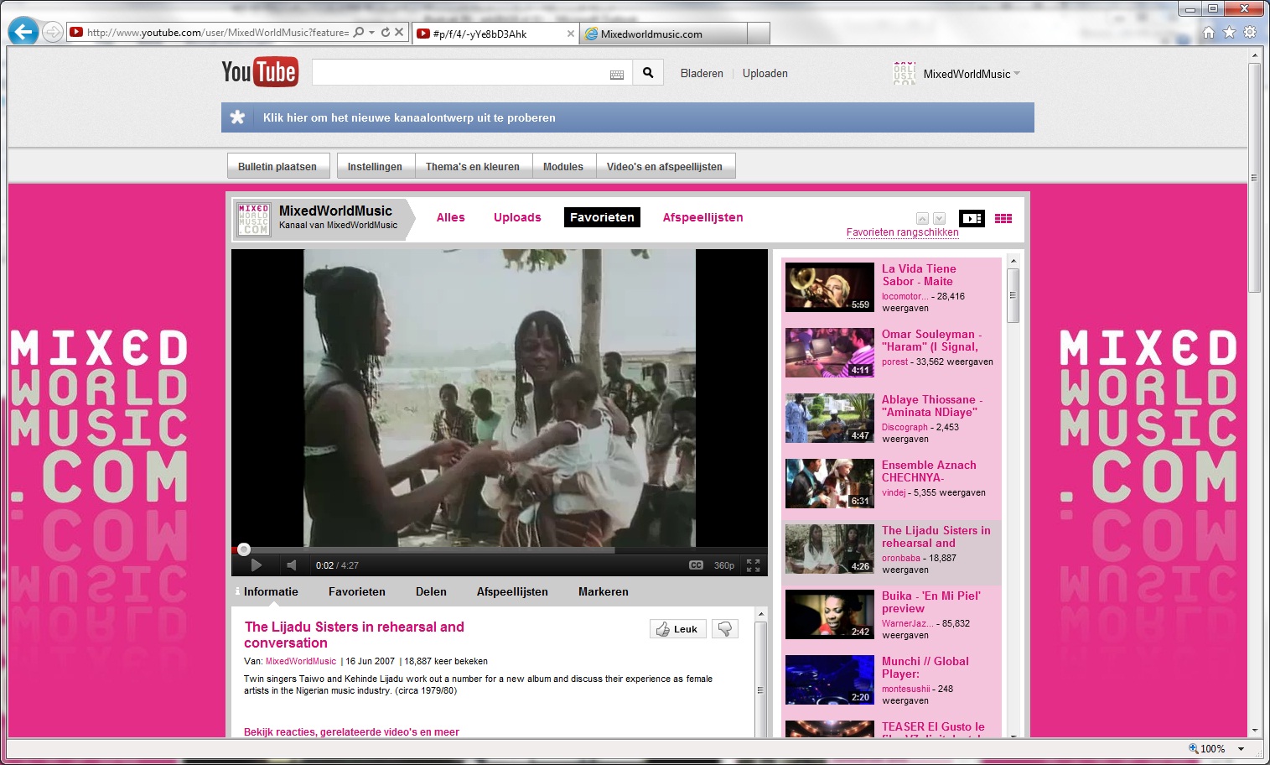Screen dimensions: 1270x765
Task: Click the channel logo beside MixedWorldMusic title
Action: tap(253, 219)
